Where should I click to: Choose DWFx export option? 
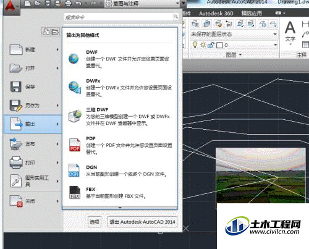(x=120, y=88)
